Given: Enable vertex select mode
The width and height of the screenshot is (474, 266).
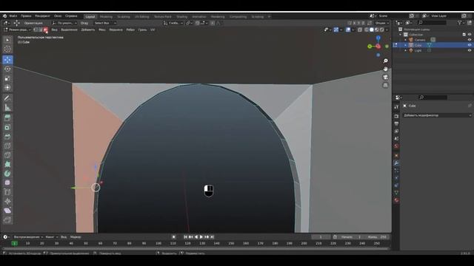Looking at the screenshot, I should point(36,30).
